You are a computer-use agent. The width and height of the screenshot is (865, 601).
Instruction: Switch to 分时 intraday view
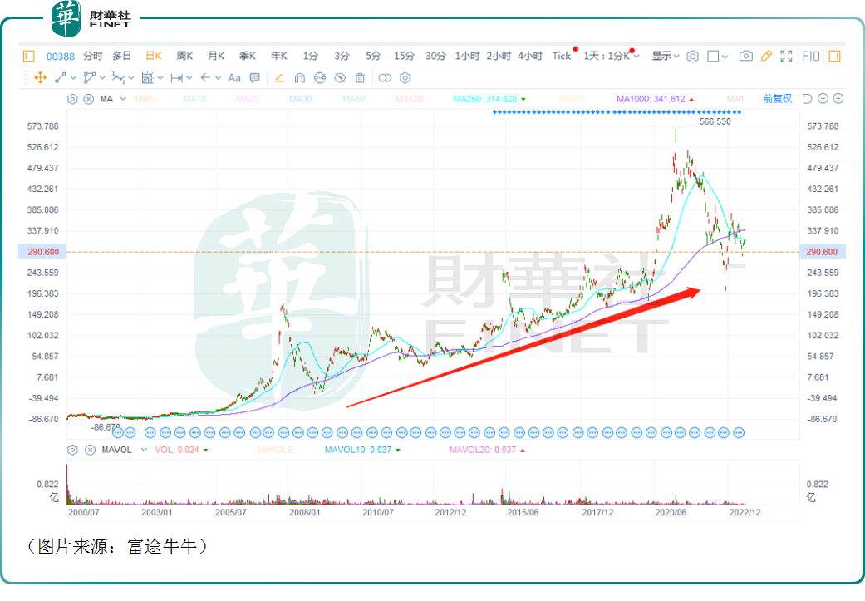coord(93,56)
